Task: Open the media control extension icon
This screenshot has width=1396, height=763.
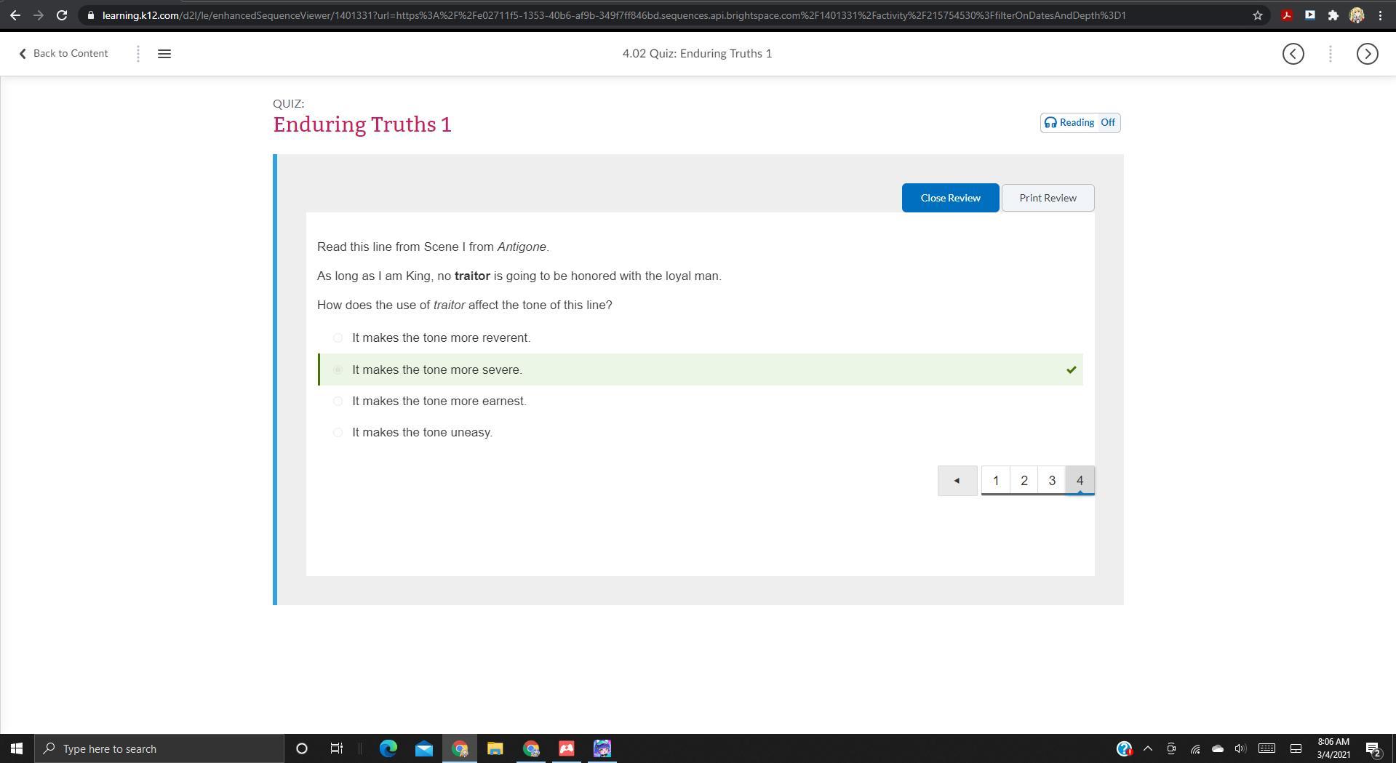Action: point(1310,15)
